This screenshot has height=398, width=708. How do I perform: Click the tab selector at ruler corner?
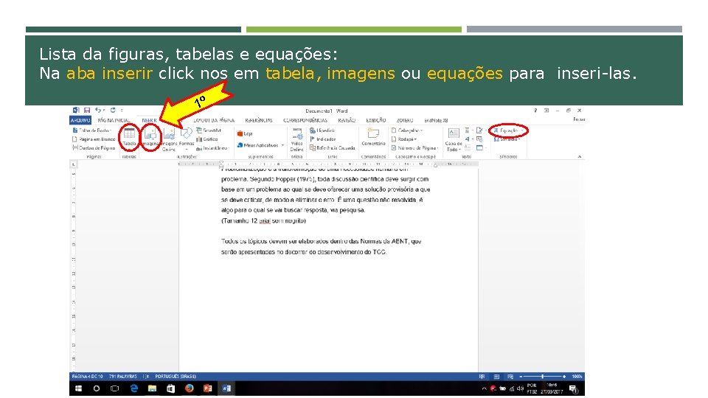pos(74,164)
